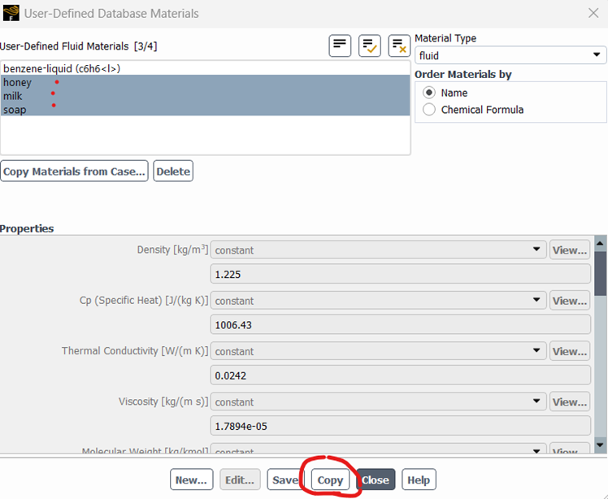Click the Ansys Fluent title bar icon

[x=11, y=13]
